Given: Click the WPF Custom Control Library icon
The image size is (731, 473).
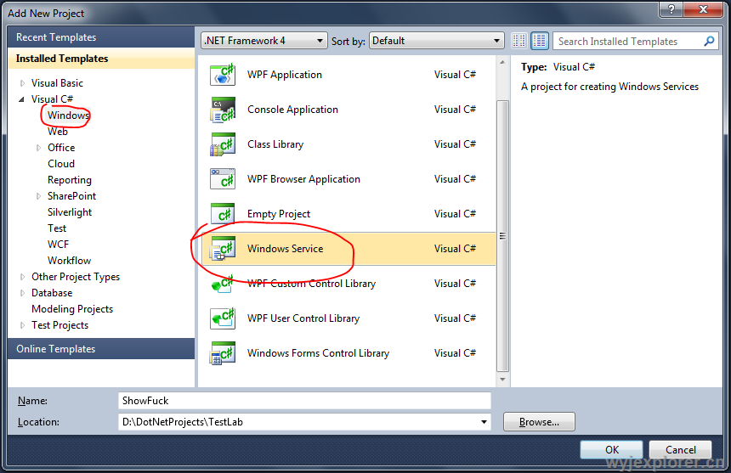Looking at the screenshot, I should (x=223, y=284).
